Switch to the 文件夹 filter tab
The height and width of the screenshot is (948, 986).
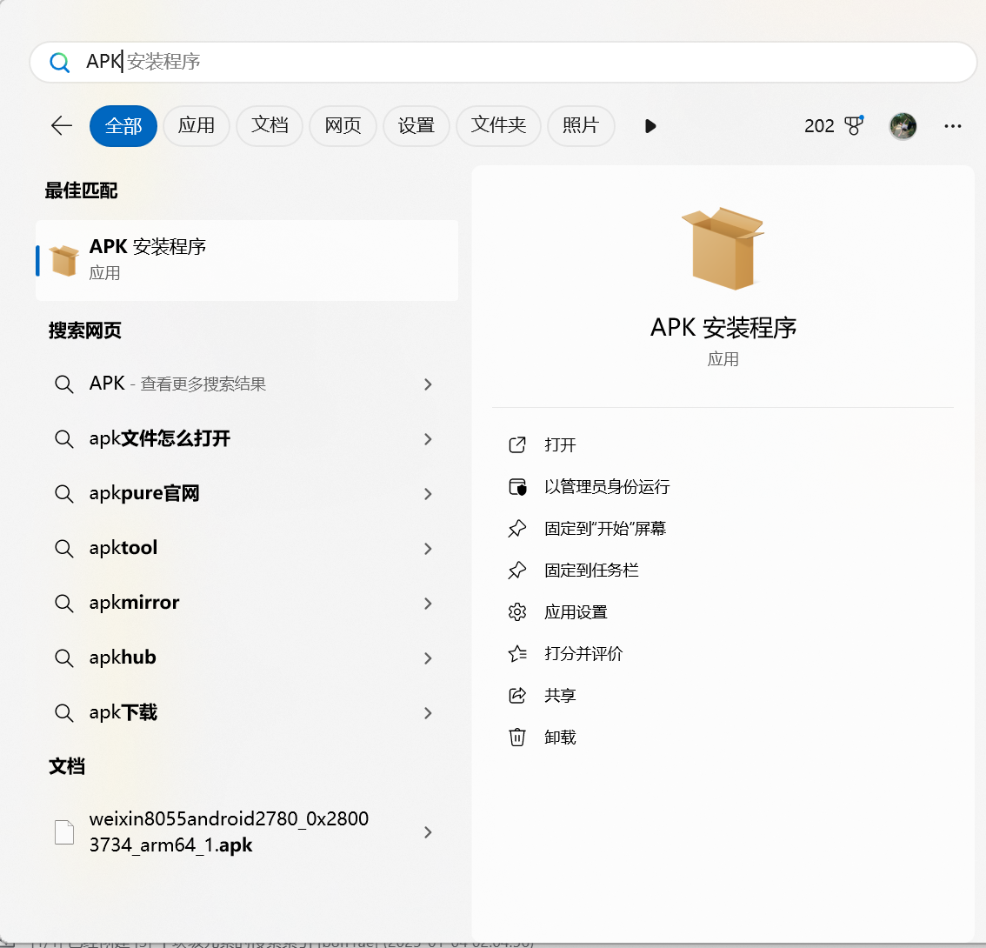coord(499,126)
